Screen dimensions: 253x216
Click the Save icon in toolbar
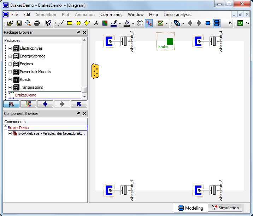point(19,23)
